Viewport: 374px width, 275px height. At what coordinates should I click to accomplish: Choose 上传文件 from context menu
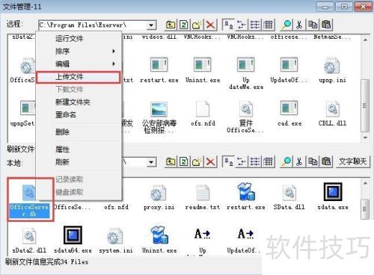pos(79,77)
